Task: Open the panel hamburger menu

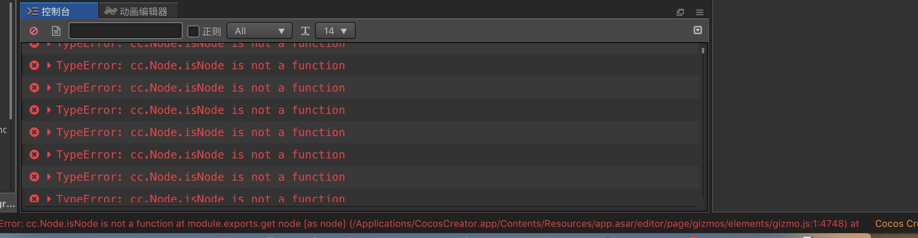Action: tap(699, 12)
